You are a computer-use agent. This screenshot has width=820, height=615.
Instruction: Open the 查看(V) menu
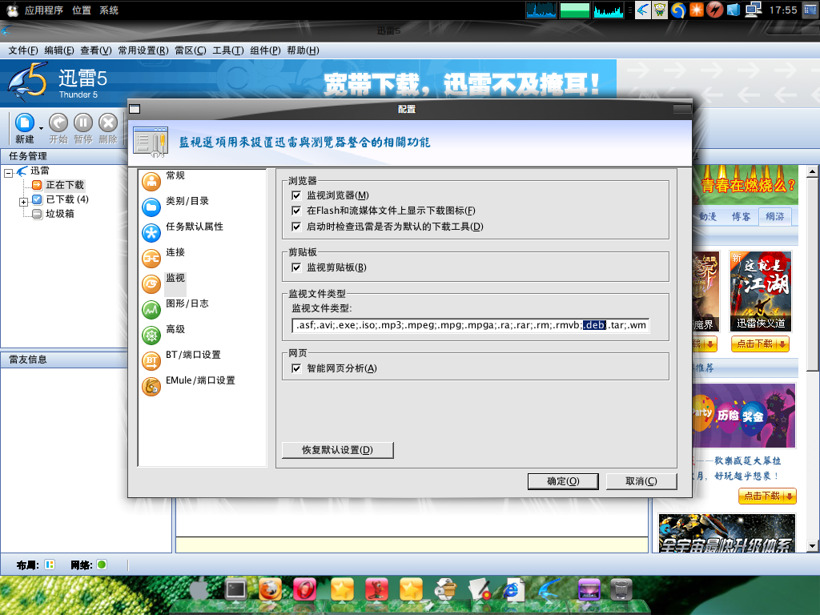pos(96,50)
